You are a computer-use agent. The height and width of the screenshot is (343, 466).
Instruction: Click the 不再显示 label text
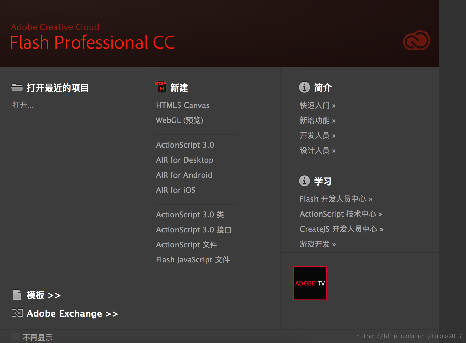coord(38,338)
